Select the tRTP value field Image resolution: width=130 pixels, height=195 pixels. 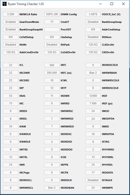(52, 88)
